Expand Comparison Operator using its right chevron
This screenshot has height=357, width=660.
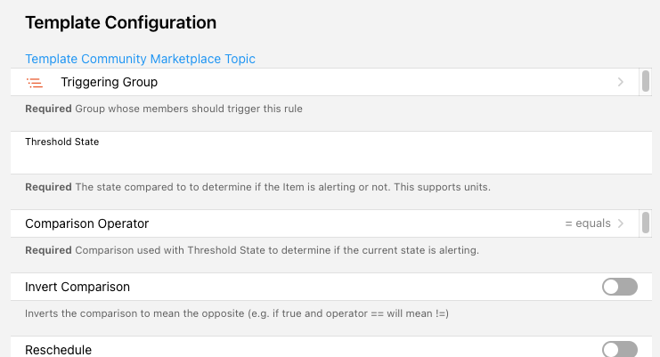(620, 223)
